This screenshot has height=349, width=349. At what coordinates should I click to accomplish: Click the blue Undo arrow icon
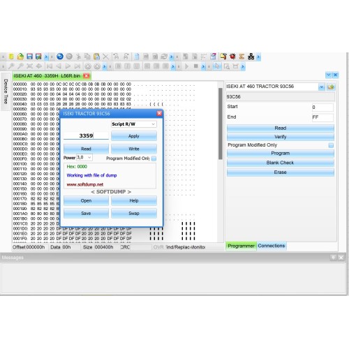tap(60, 57)
